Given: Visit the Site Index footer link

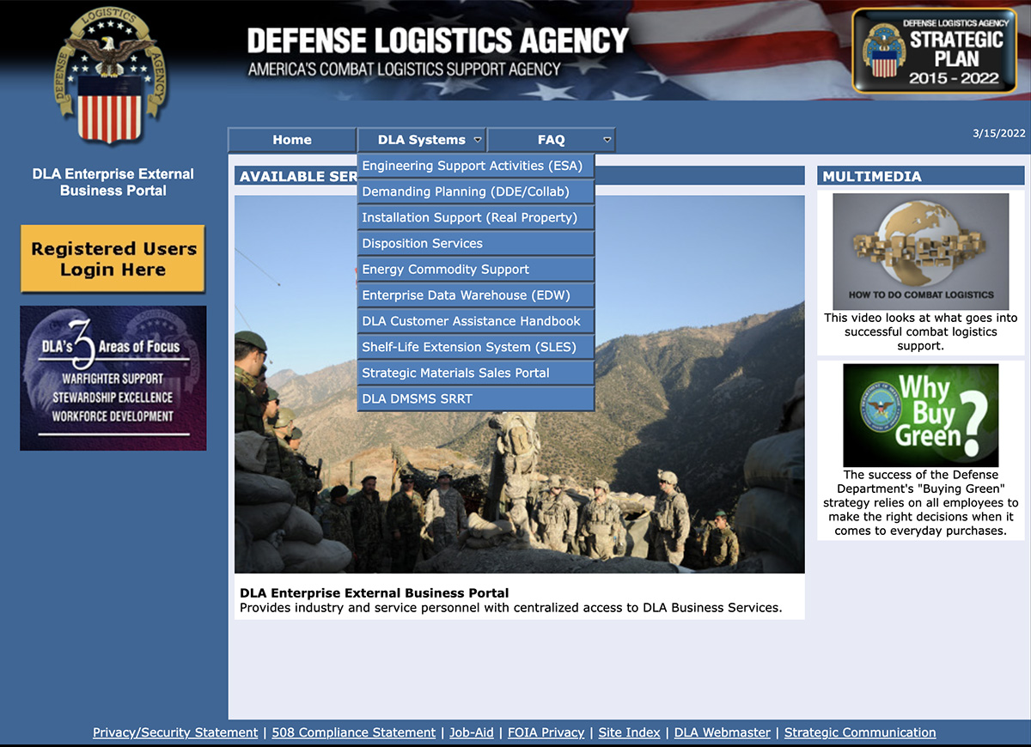Looking at the screenshot, I should point(629,732).
